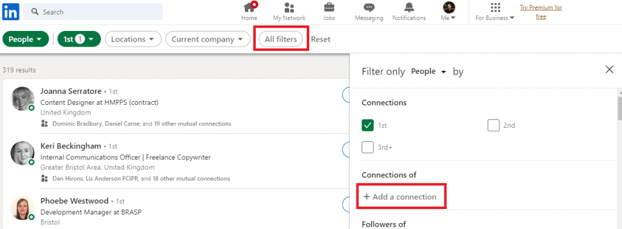
Task: Open the Current company dropdown
Action: pos(208,39)
